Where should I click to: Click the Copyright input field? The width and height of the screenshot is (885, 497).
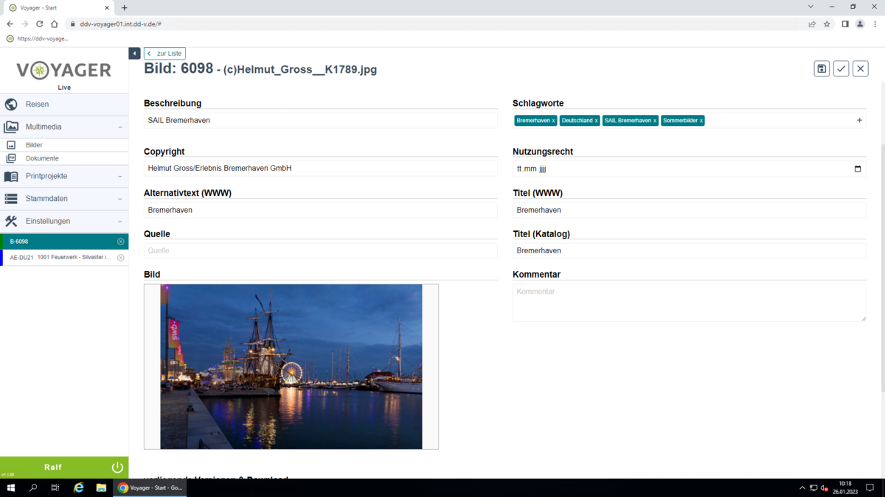[x=321, y=168]
